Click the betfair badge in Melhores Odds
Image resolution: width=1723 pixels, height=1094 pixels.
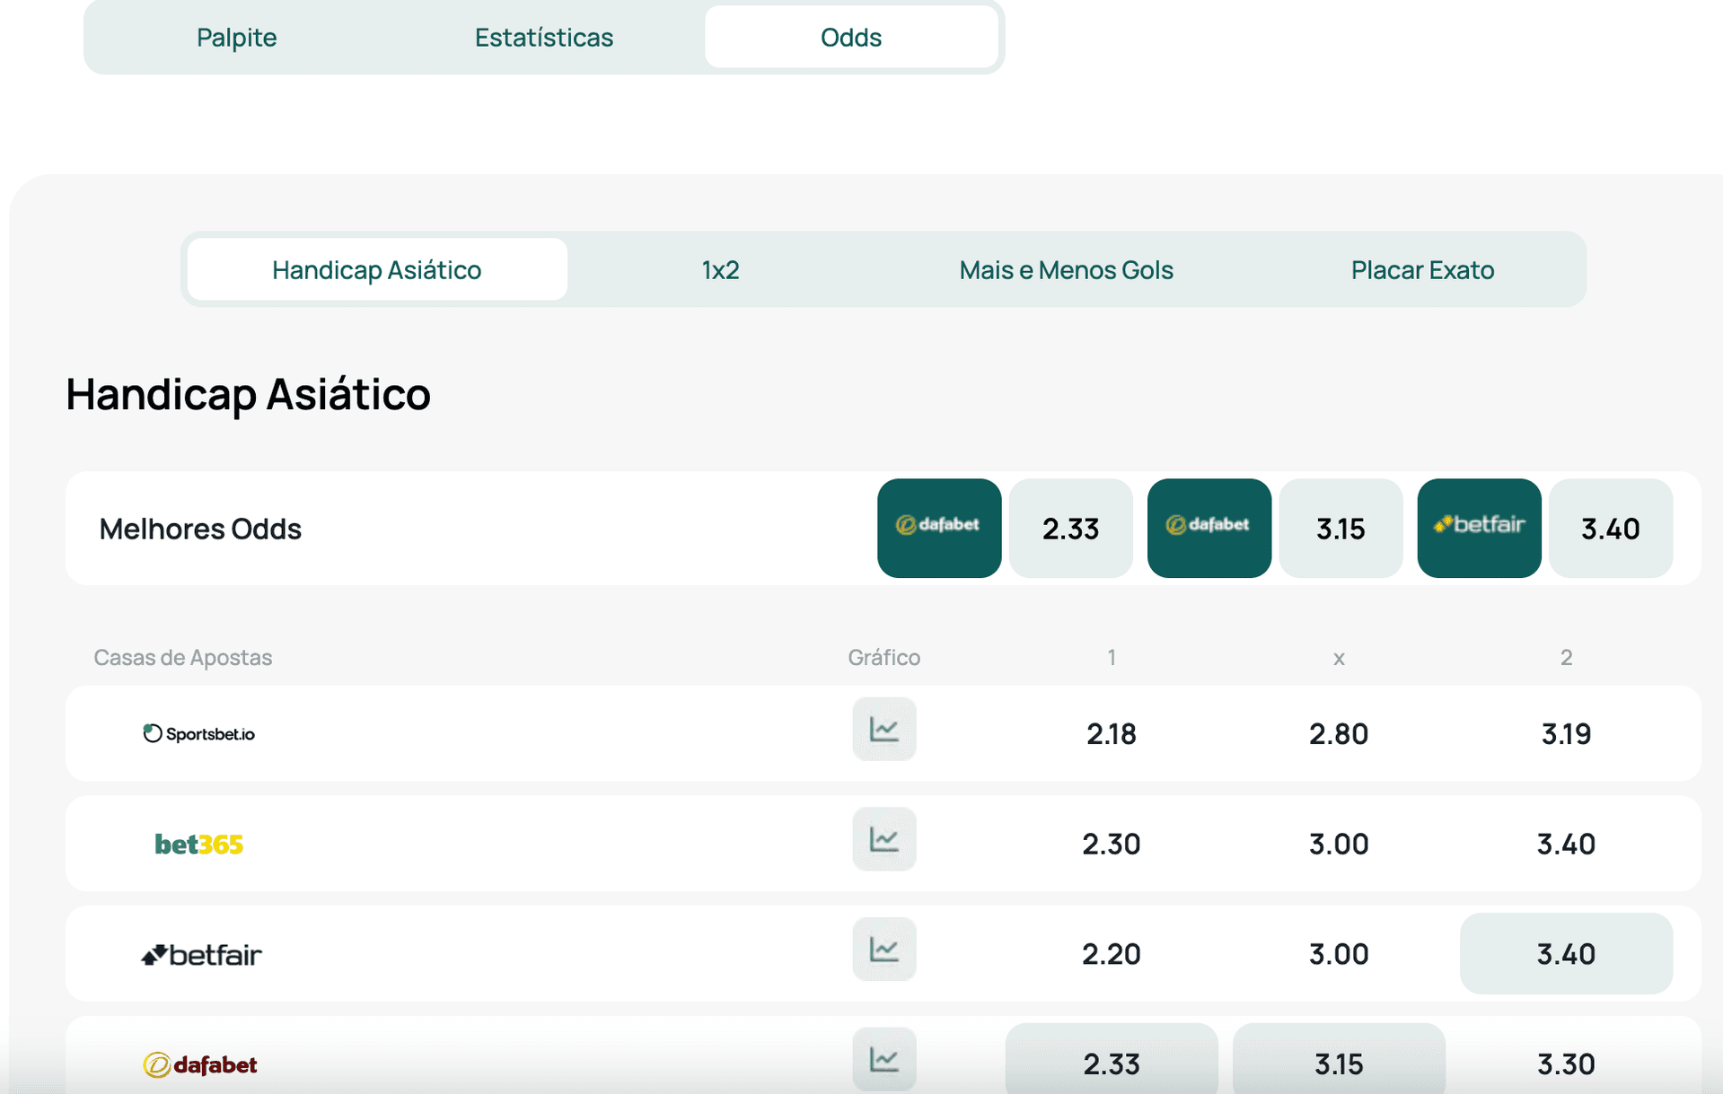1480,528
